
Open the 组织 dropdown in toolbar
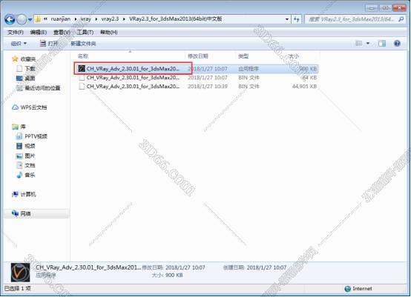pos(19,44)
